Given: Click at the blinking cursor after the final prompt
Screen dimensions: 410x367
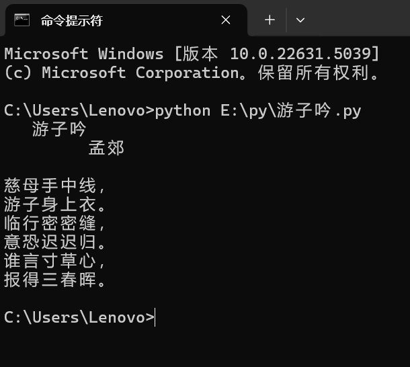Looking at the screenshot, I should [x=155, y=317].
